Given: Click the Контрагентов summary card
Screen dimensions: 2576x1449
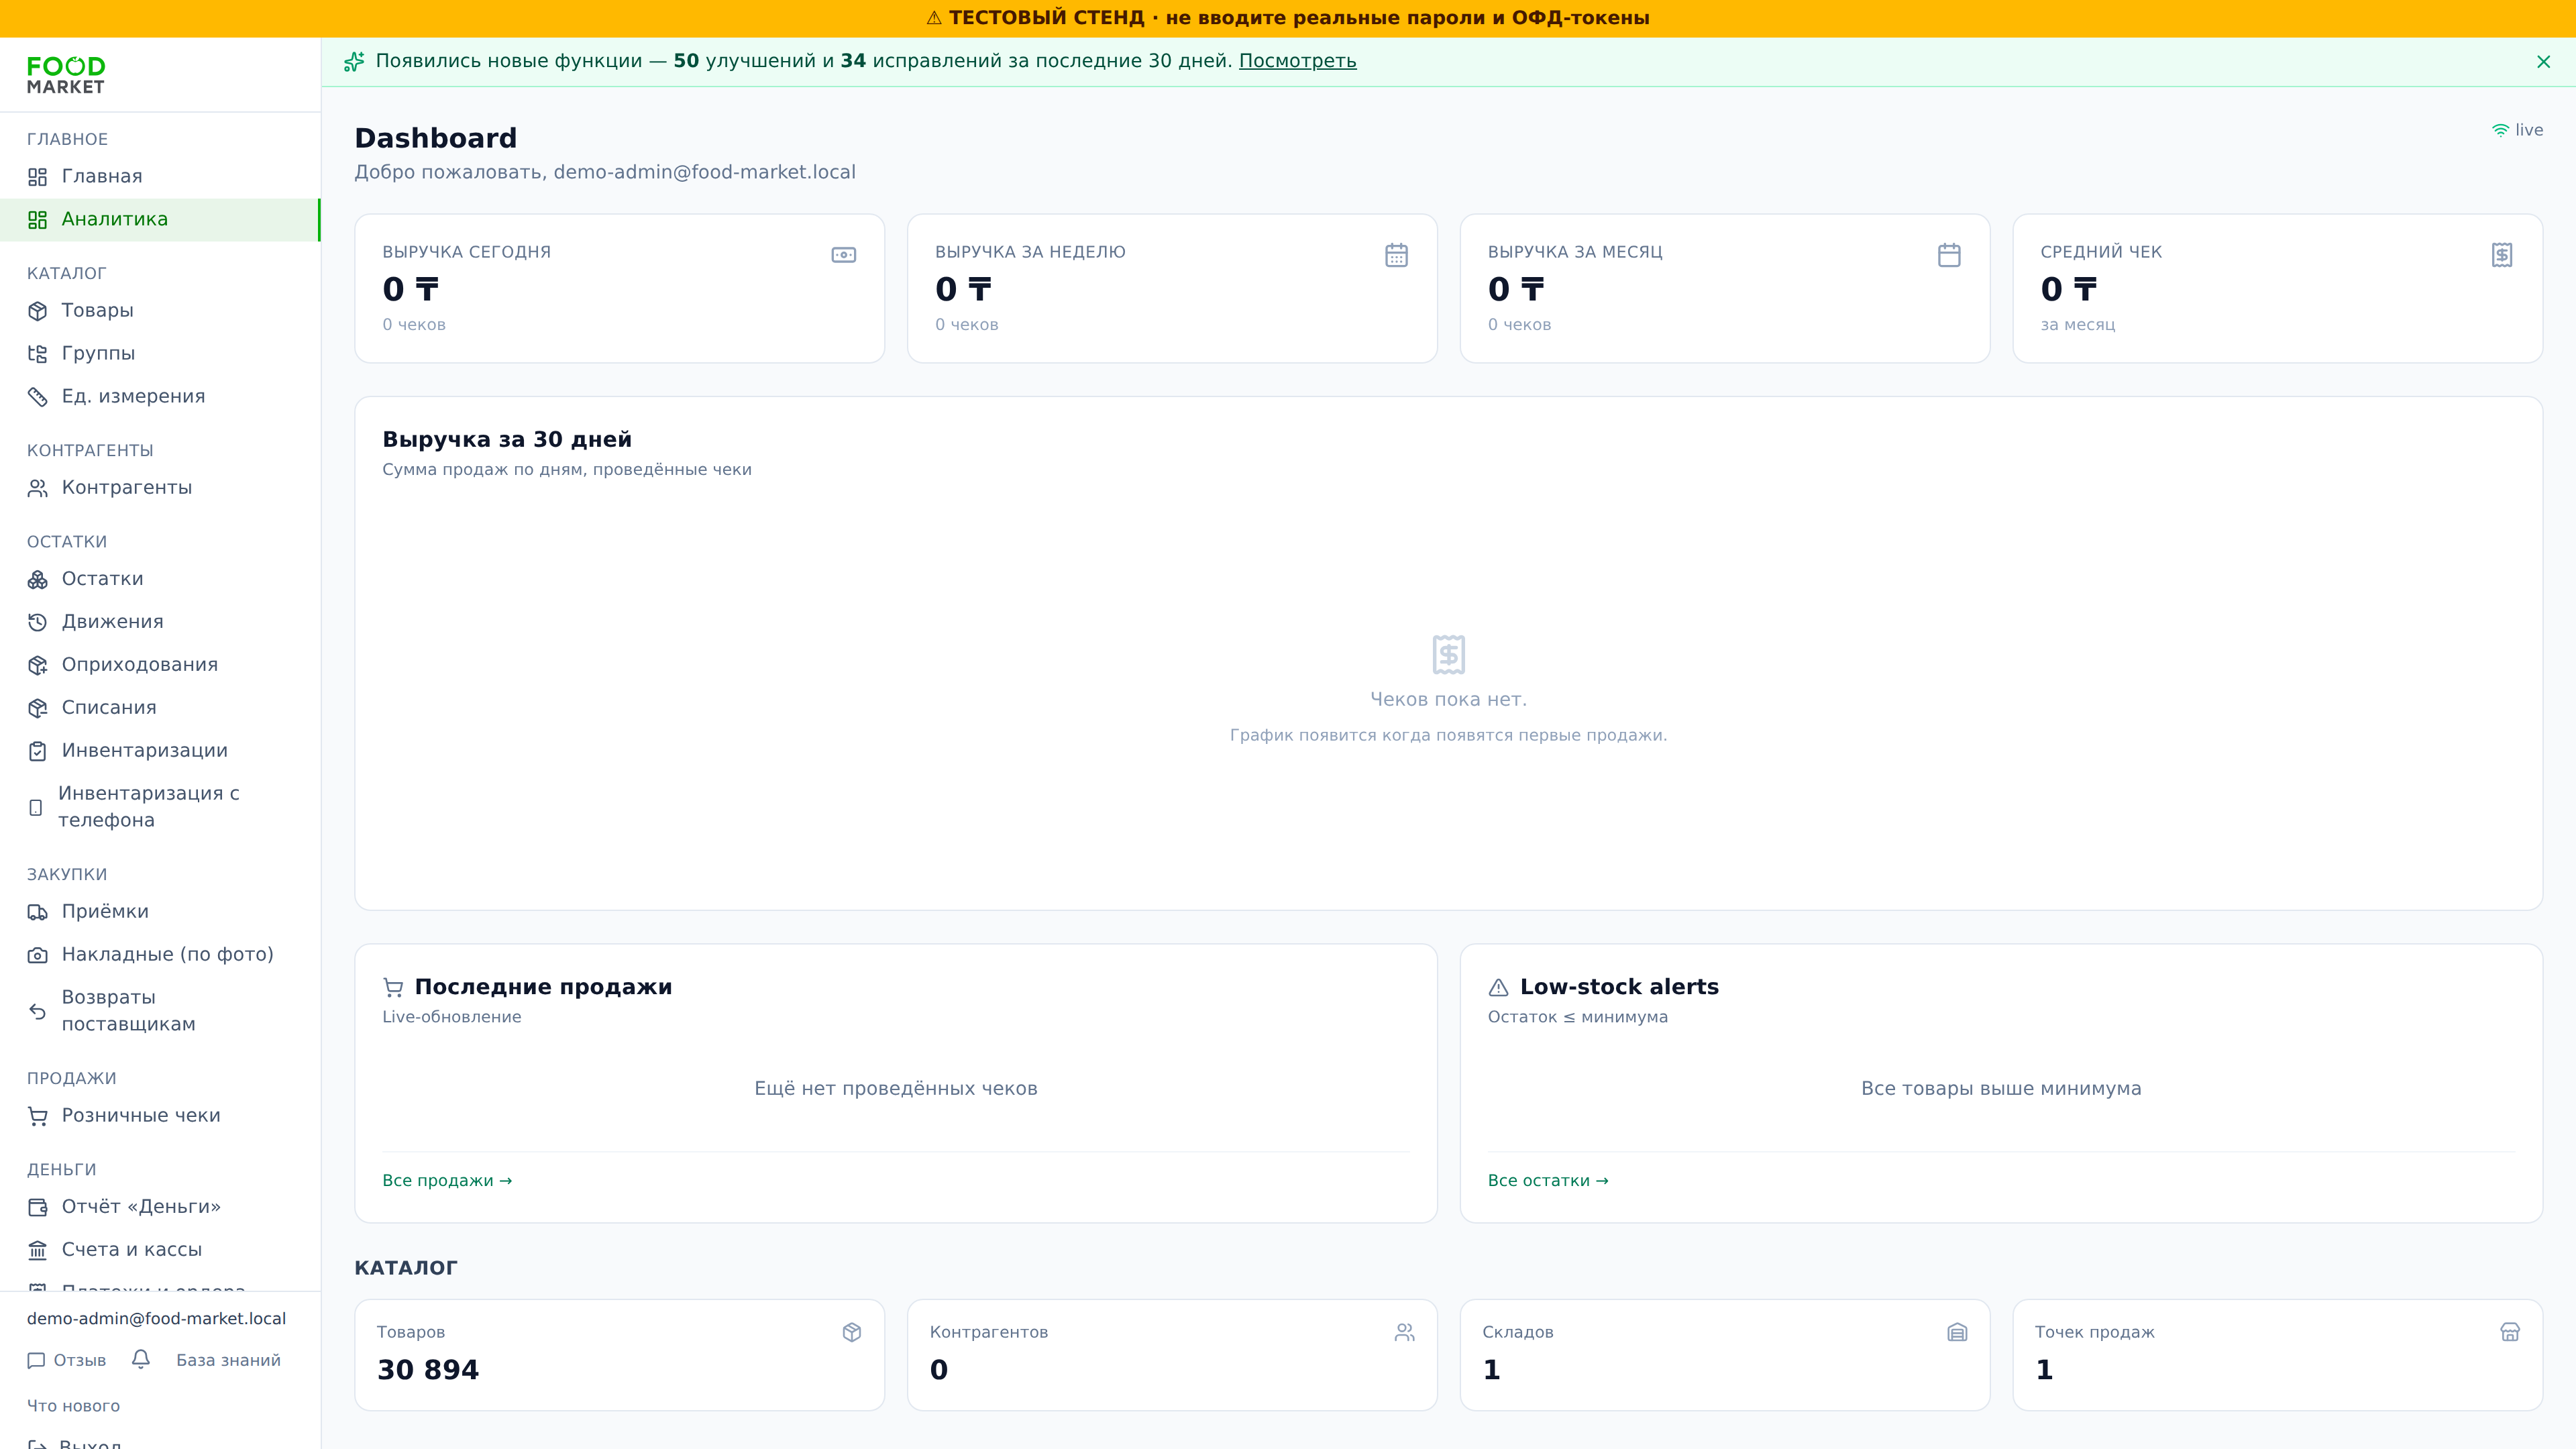Looking at the screenshot, I should point(1172,1354).
